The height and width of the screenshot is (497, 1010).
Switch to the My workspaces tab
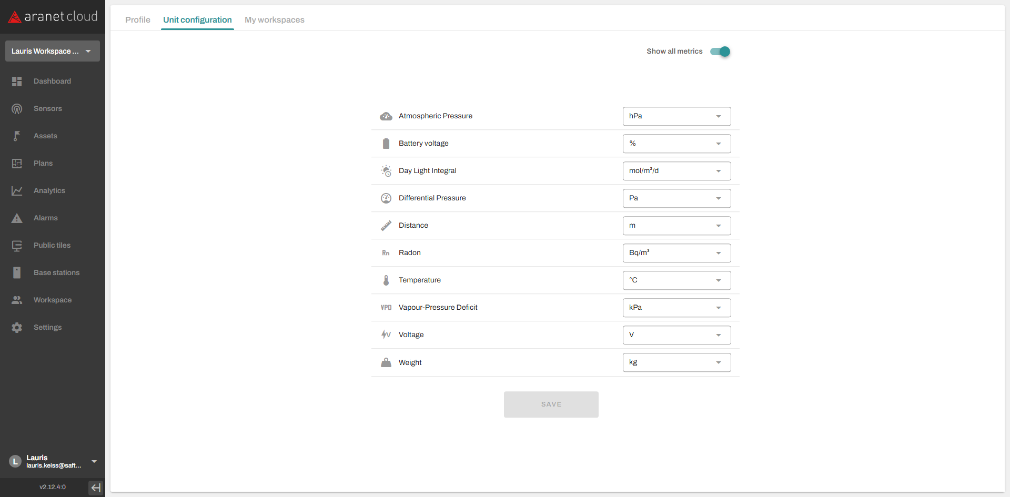click(x=274, y=20)
